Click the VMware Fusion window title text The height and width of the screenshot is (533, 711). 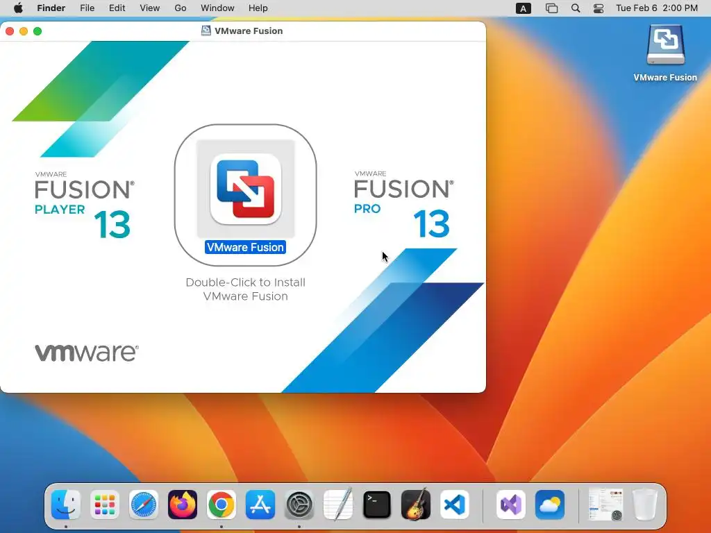pos(249,31)
